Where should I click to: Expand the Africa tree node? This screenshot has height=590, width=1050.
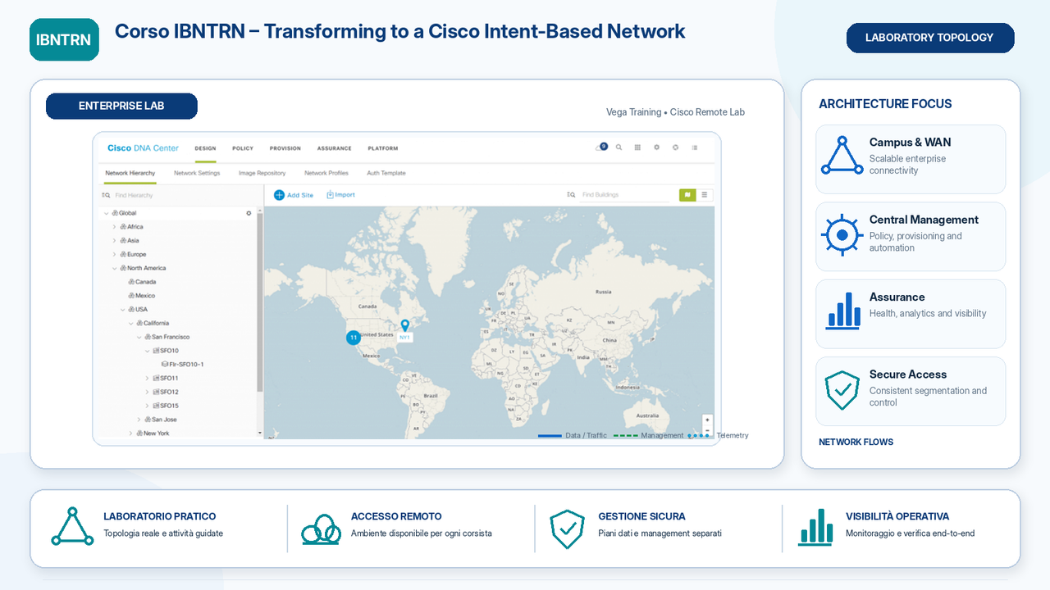pos(114,227)
